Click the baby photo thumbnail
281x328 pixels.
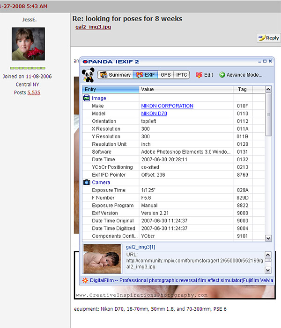pos(102,259)
